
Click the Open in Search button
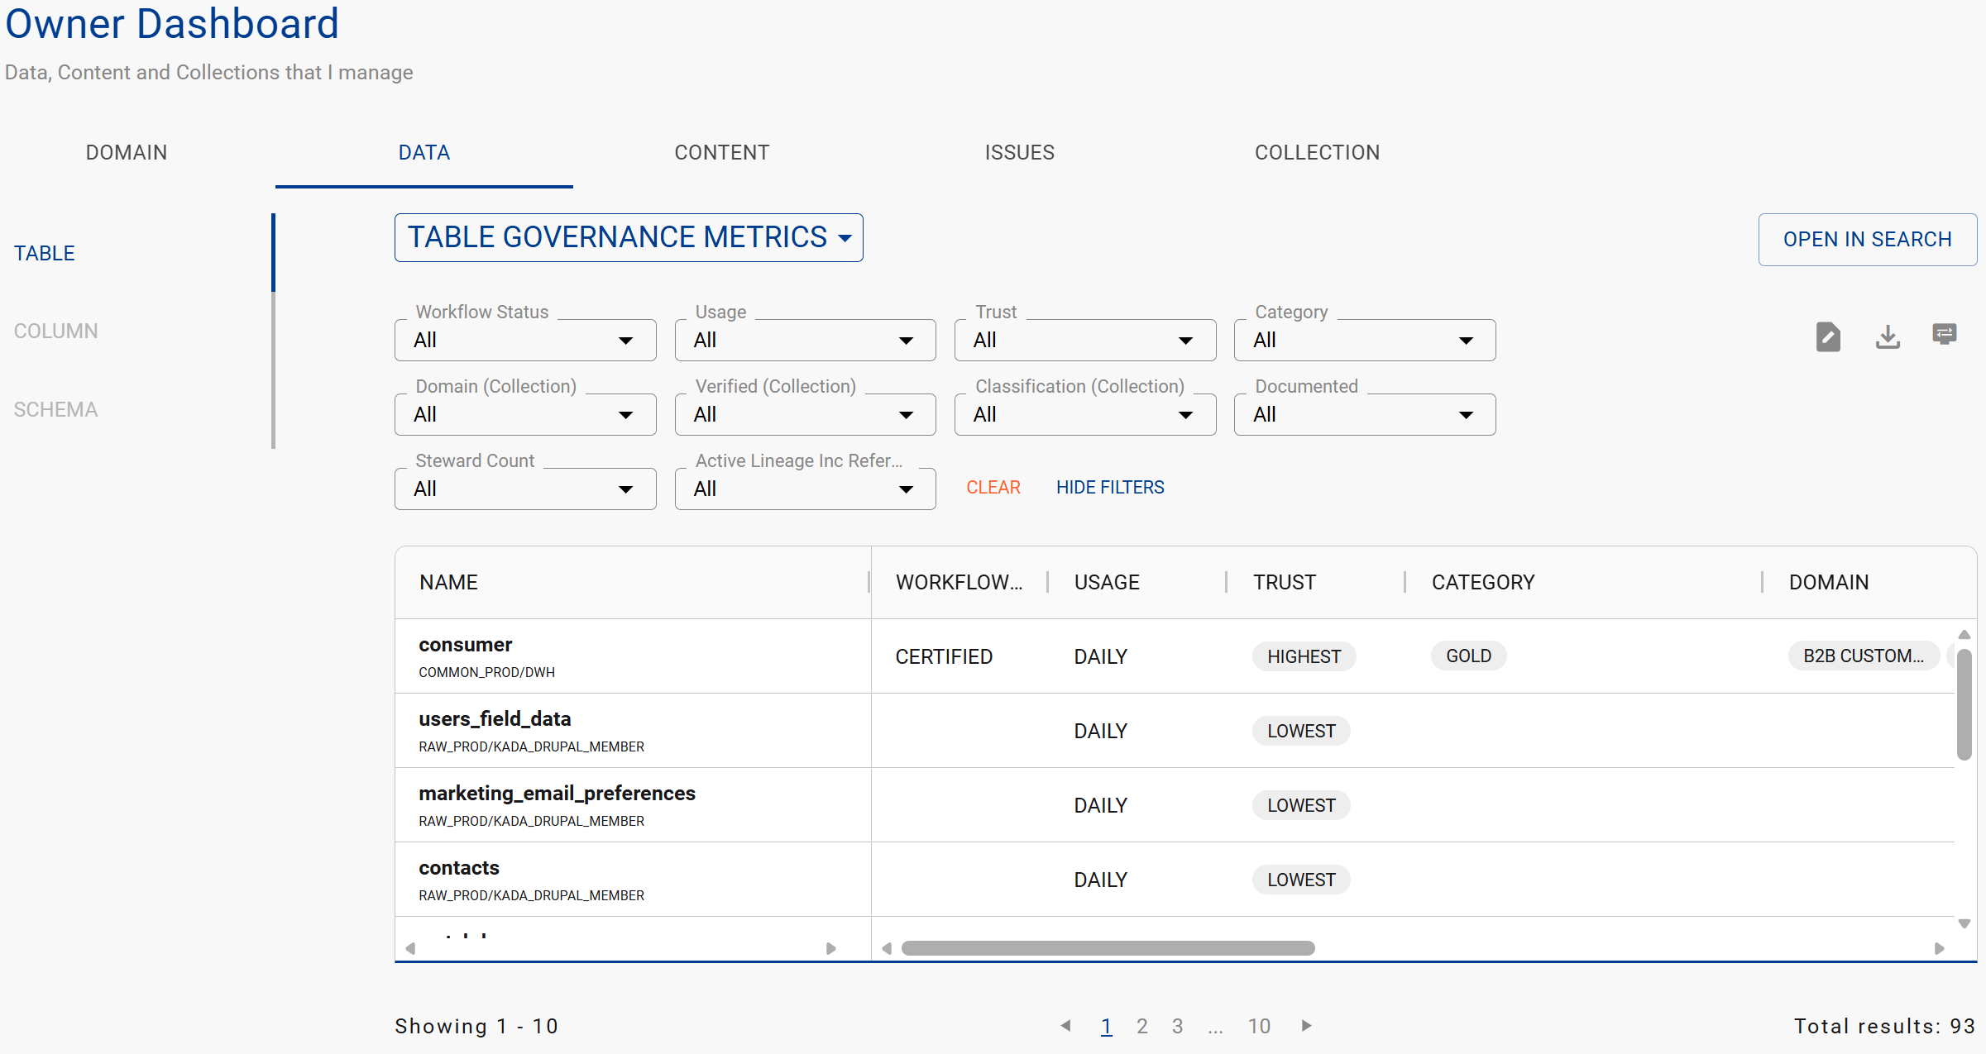click(x=1867, y=240)
